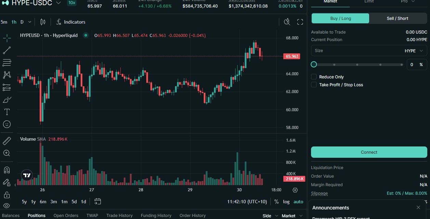
Task: Change the 10x leverage setting
Action: pyautogui.click(x=72, y=3)
